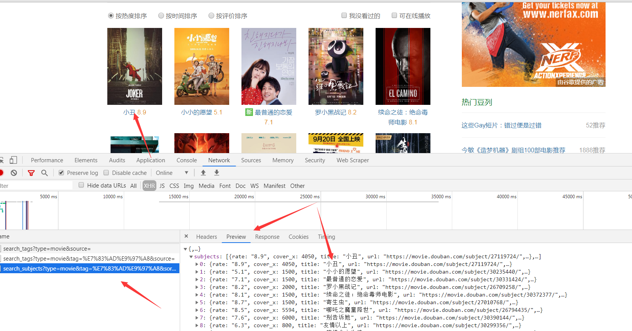Filter requests by JS
The image size is (632, 331).
click(162, 186)
